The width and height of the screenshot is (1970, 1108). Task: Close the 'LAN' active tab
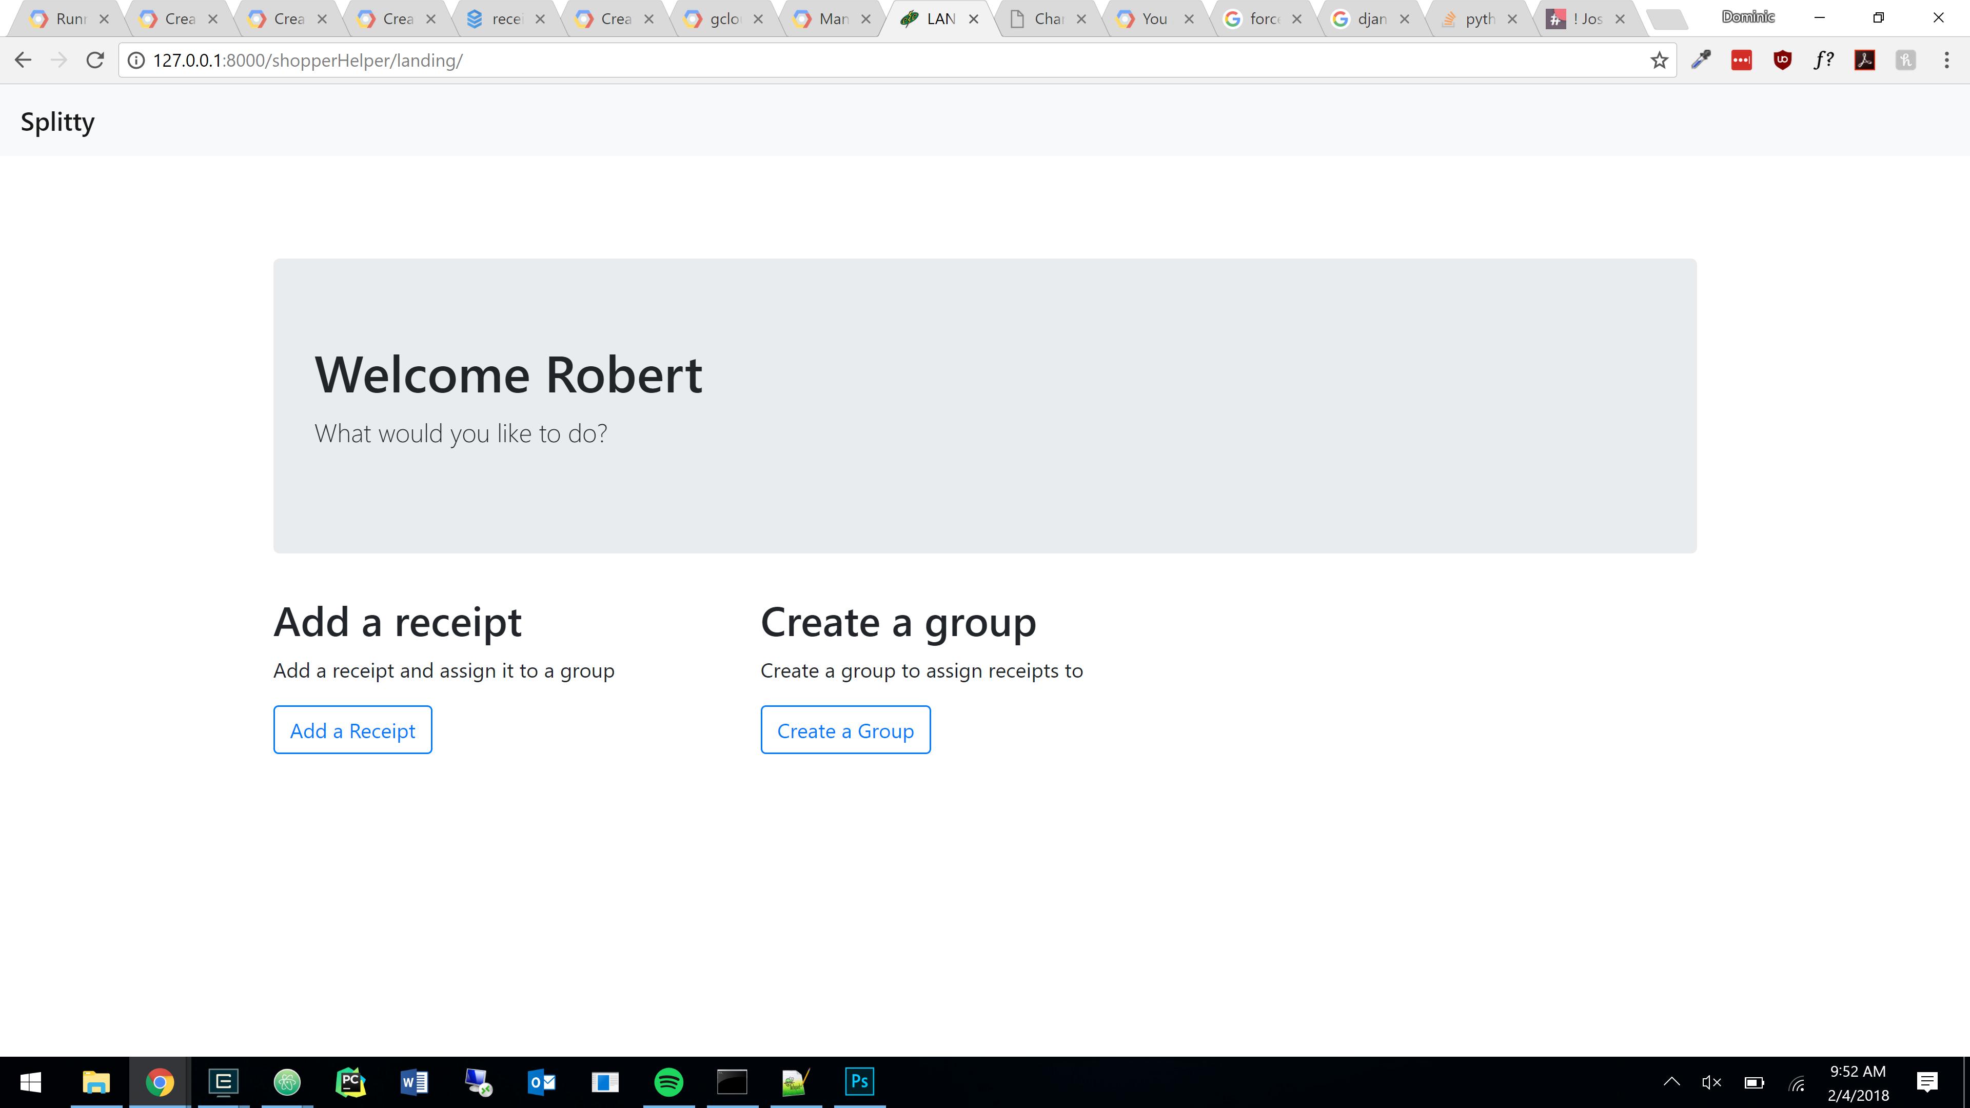pyautogui.click(x=974, y=19)
